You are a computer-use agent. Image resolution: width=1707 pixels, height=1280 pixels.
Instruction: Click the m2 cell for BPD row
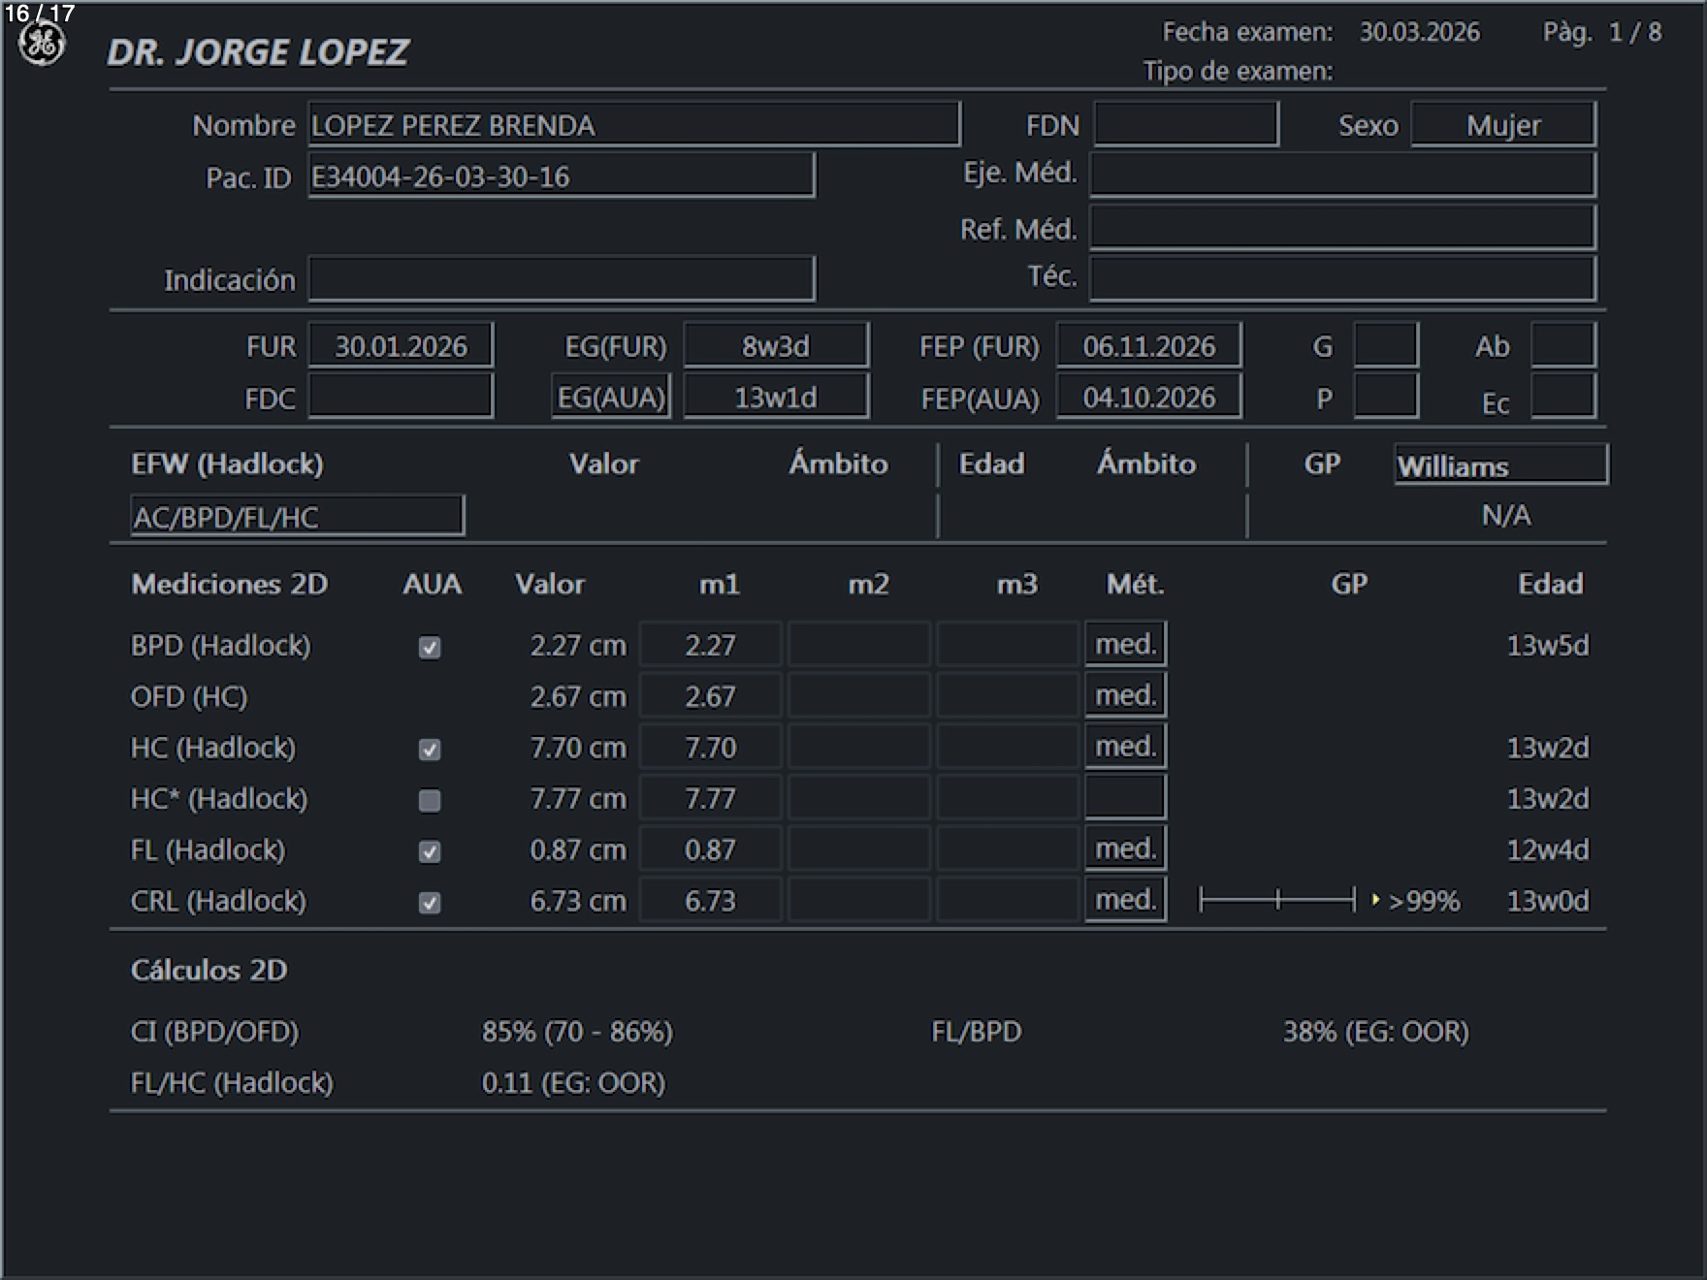tap(859, 645)
